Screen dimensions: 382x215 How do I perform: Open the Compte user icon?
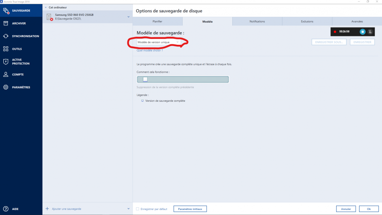click(6, 75)
